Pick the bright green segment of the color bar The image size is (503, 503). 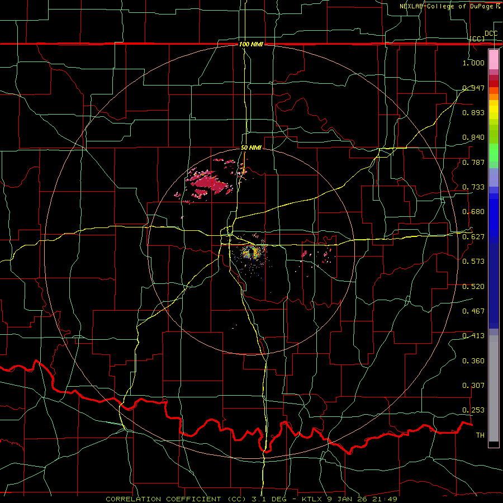click(x=493, y=153)
